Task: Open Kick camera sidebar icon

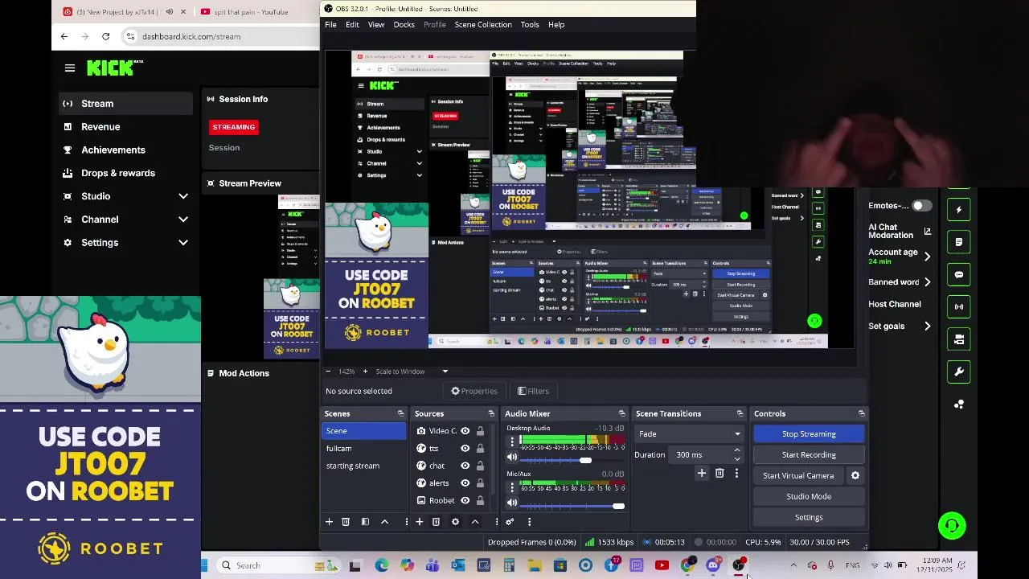Action: 958,339
